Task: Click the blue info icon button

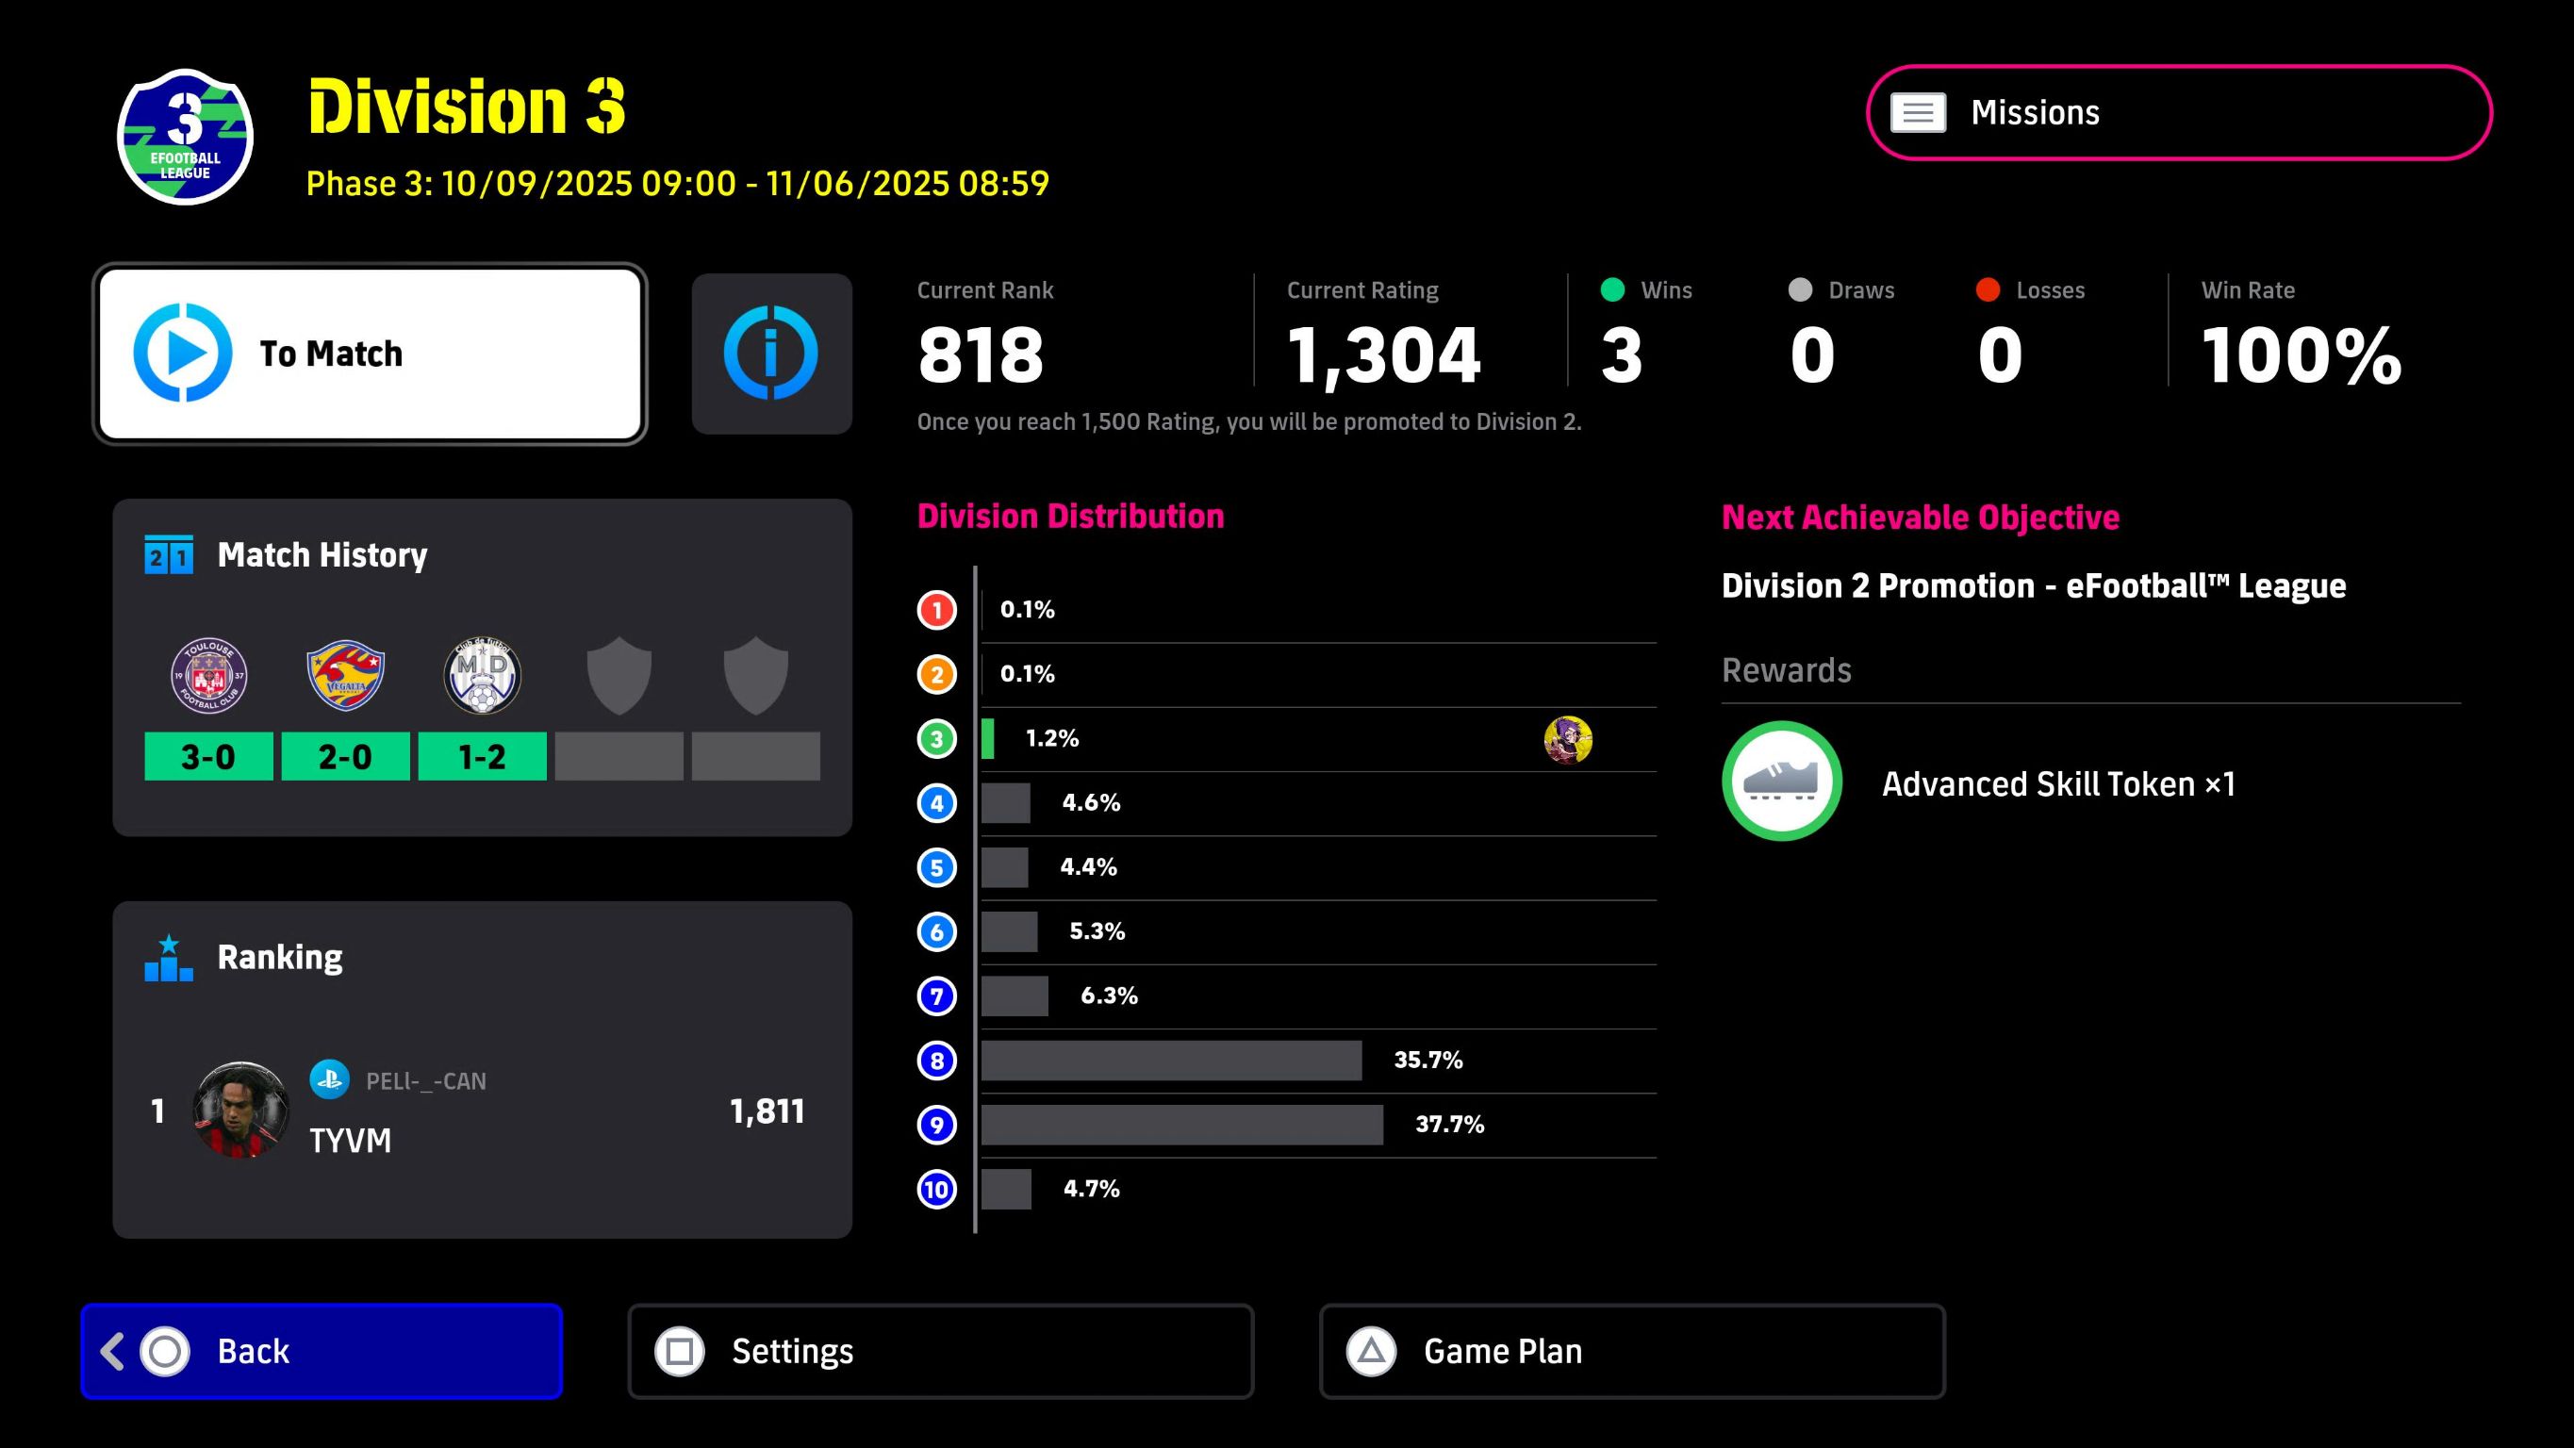Action: click(770, 354)
